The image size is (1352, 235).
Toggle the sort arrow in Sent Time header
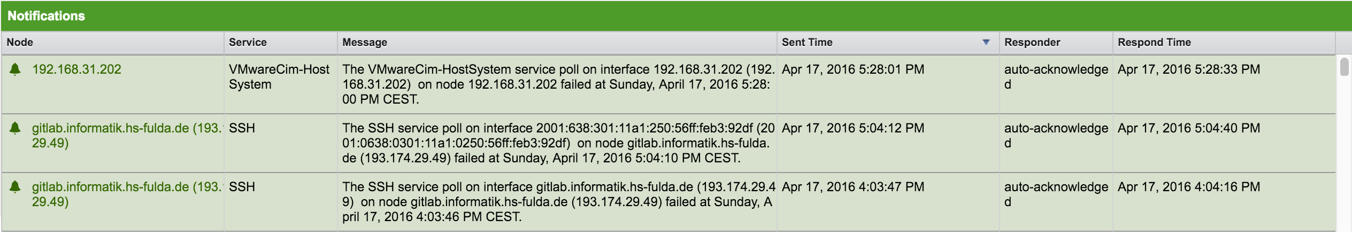pos(986,42)
